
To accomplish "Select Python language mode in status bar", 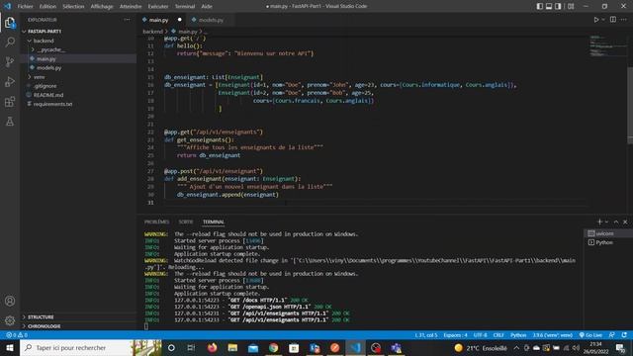I will click(518, 335).
